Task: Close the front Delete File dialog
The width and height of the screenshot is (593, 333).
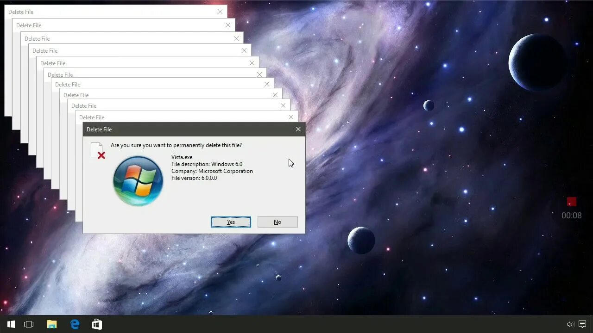Action: [x=298, y=129]
